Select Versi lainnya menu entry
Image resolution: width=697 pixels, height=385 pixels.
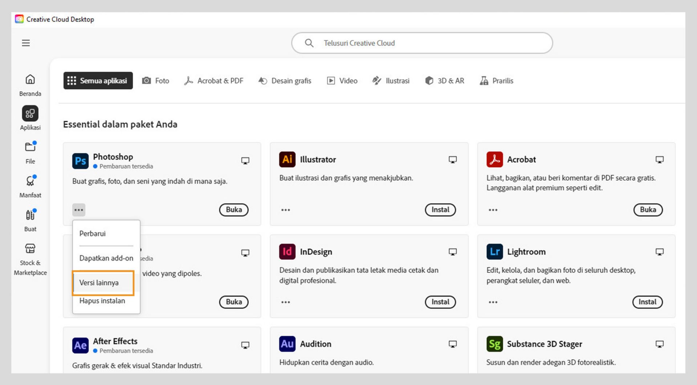click(99, 283)
